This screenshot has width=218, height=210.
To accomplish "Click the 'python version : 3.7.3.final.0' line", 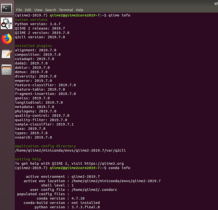I will (x=67, y=207).
